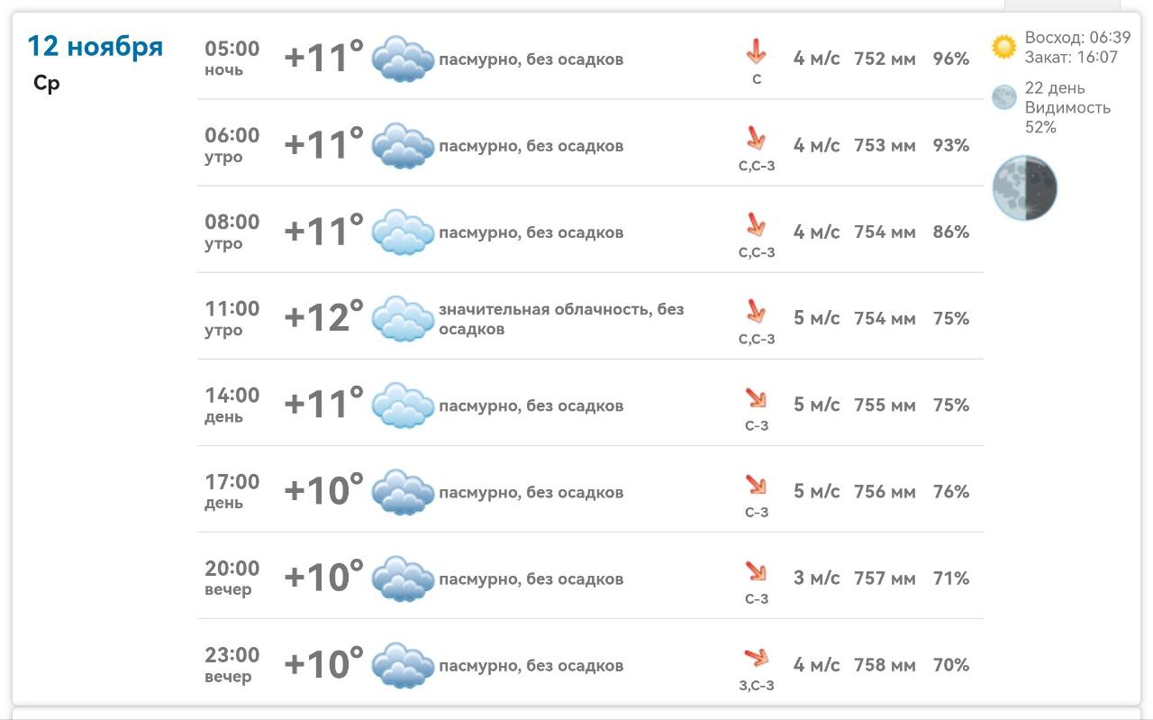The width and height of the screenshot is (1153, 720).
Task: Click the 23:00 overcast cloud icon
Action: pos(403,666)
